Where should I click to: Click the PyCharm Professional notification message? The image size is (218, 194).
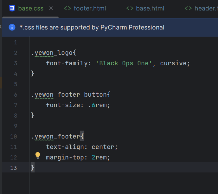[x=92, y=27]
